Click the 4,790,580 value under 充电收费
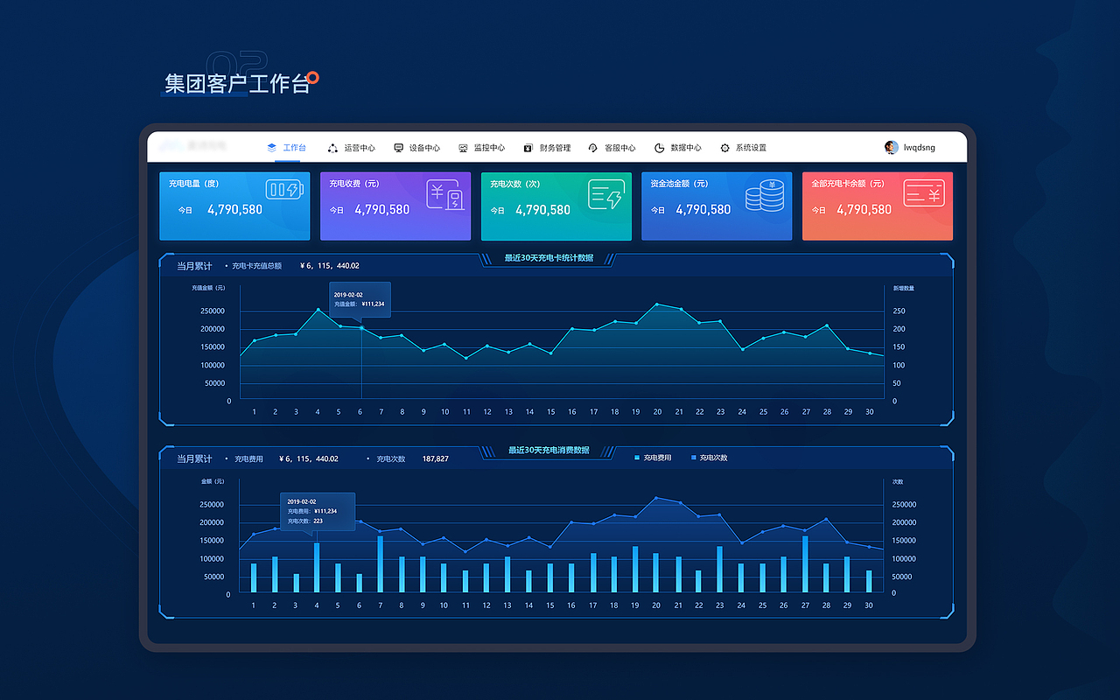Image resolution: width=1120 pixels, height=700 pixels. (381, 210)
